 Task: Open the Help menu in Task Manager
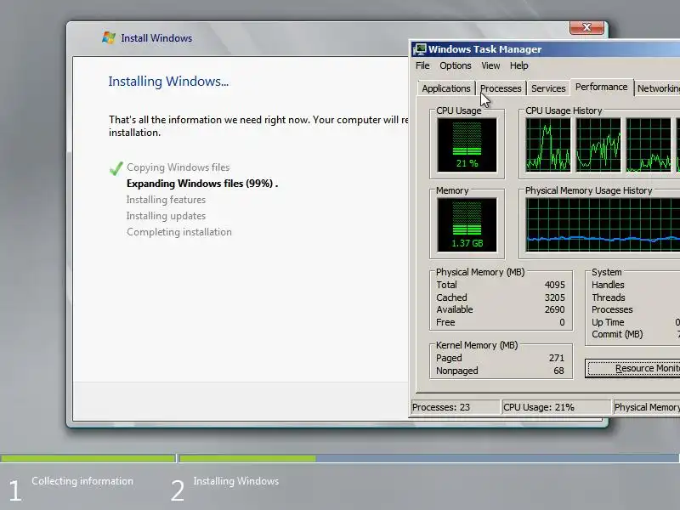tap(518, 65)
